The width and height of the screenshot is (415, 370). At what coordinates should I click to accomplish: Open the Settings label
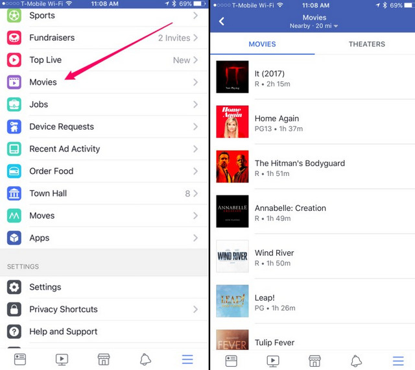45,287
